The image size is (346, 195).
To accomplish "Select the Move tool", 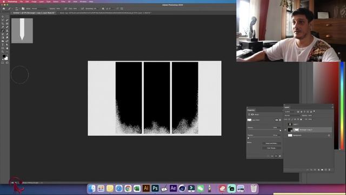I will pyautogui.click(x=2, y=16).
